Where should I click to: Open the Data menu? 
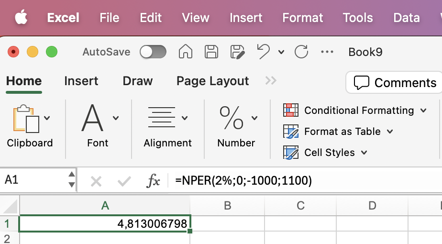point(407,18)
